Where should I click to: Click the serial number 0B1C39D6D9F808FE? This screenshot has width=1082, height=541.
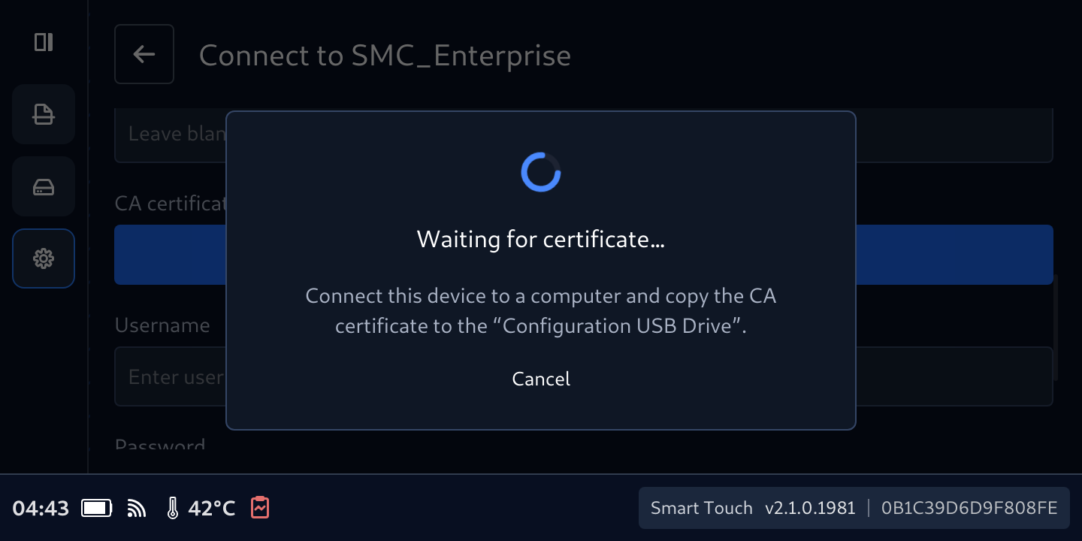(969, 509)
